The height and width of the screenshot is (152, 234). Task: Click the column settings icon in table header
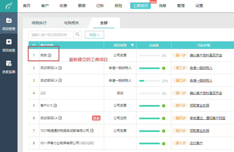pos(34,45)
